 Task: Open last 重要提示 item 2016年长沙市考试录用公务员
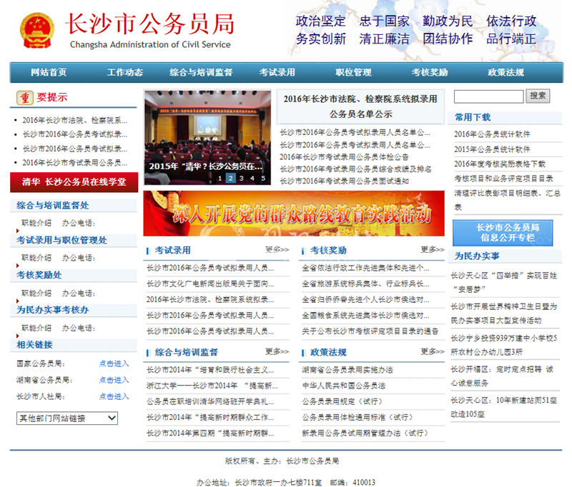click(x=75, y=163)
